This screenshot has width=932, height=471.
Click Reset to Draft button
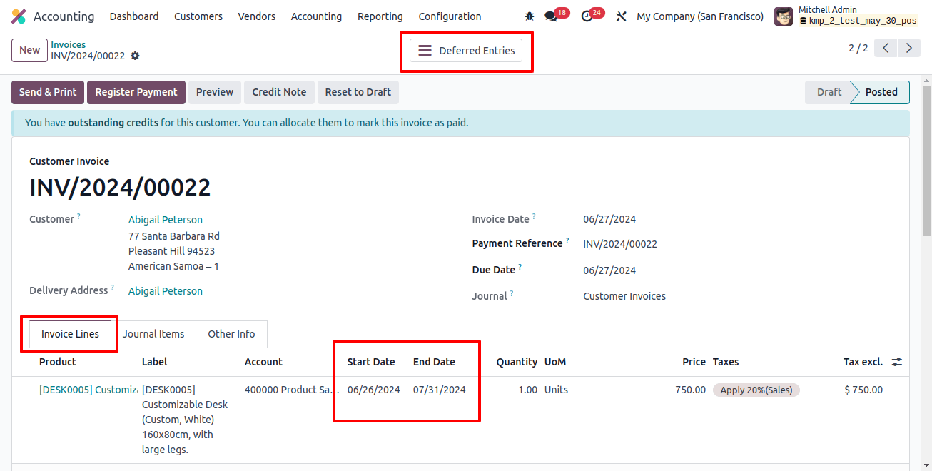point(358,92)
